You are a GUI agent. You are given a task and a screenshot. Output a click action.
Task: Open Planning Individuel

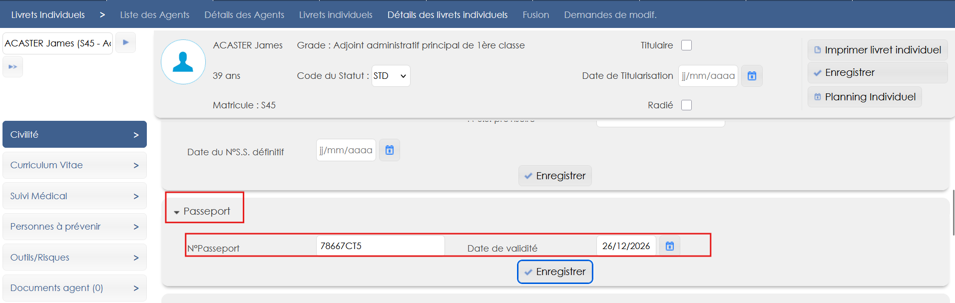coord(865,97)
